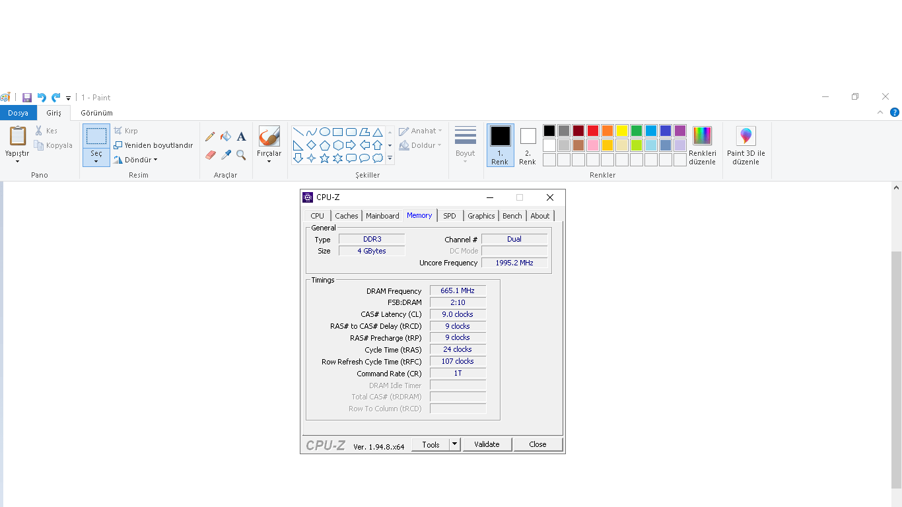
Task: Choose the Hexagon shape
Action: pos(338,145)
